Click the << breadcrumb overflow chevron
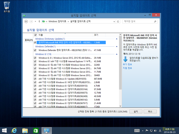The width and height of the screenshot is (179, 134). (x=47, y=21)
